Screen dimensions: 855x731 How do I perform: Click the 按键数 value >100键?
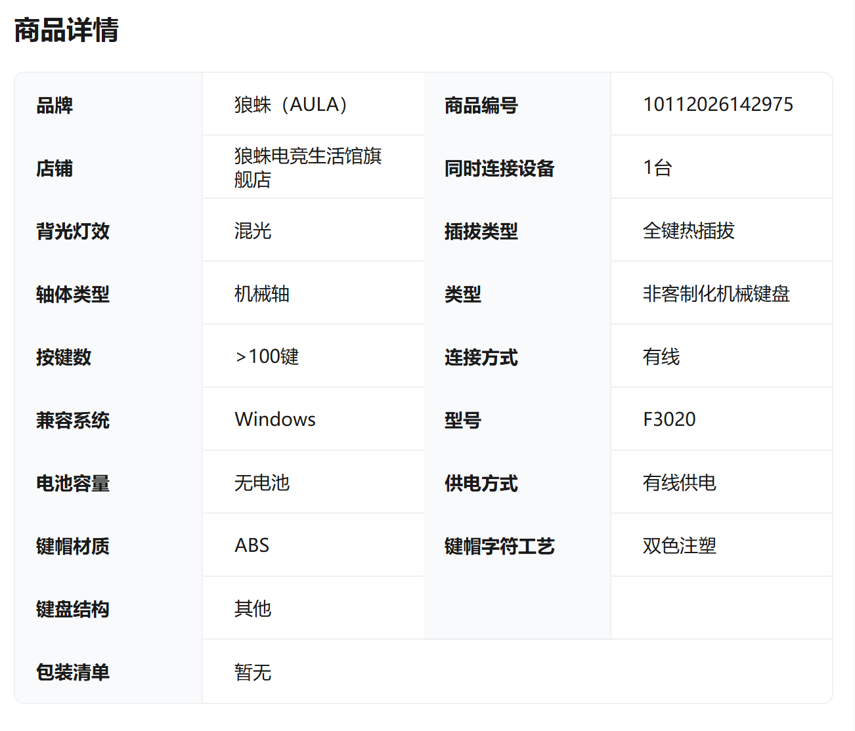[x=267, y=356]
